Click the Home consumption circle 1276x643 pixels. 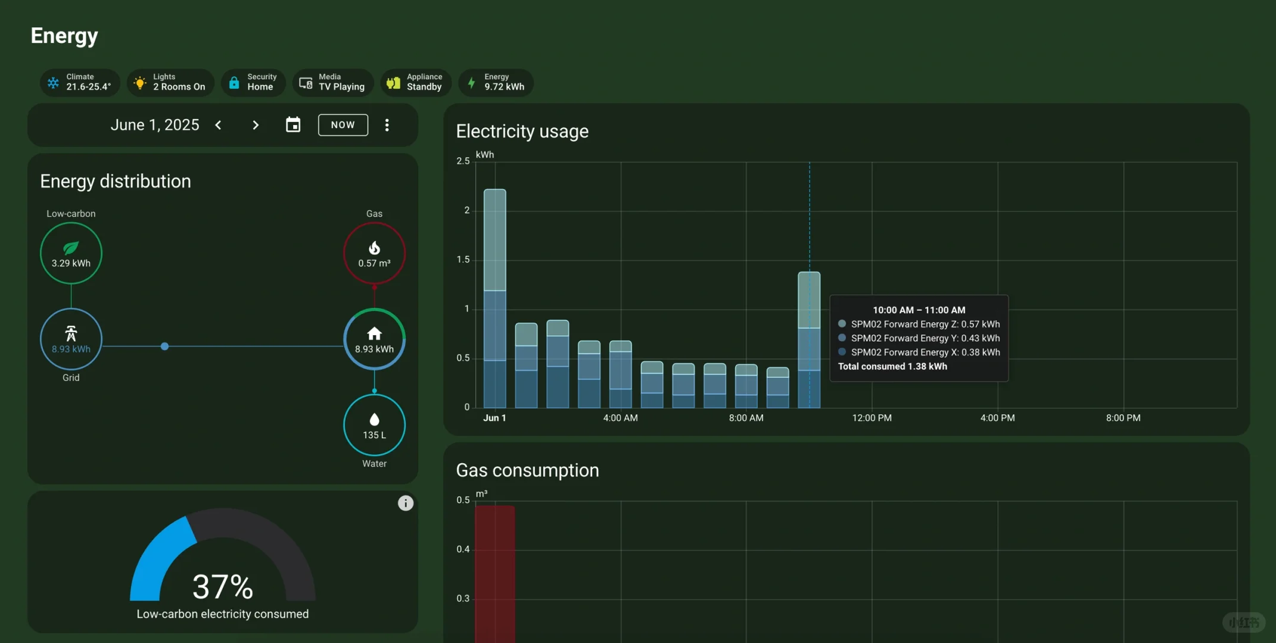click(374, 339)
